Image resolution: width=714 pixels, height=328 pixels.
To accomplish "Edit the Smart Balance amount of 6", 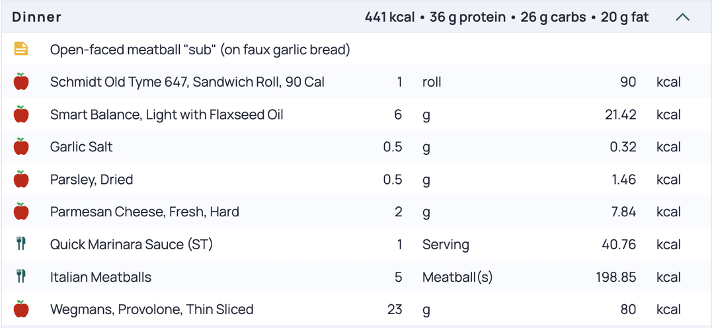I will pos(398,114).
